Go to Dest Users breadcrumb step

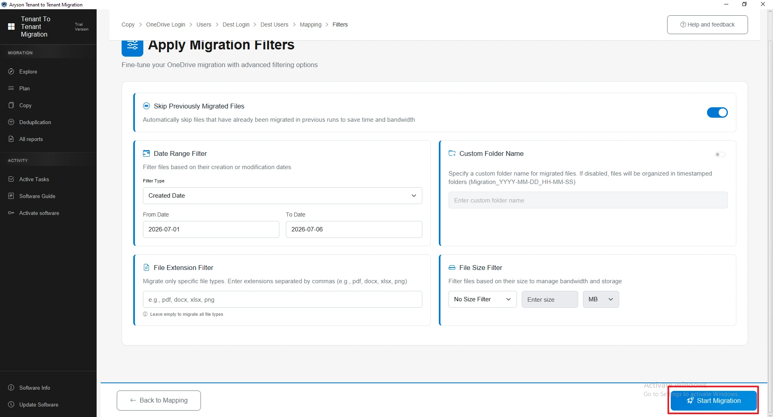275,25
